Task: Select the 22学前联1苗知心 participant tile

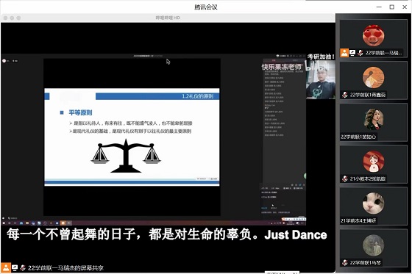Action: 373,122
